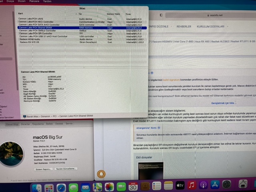Switch to the Depolama tab
This screenshot has height=192, width=256.
pyautogui.click(x=37, y=124)
